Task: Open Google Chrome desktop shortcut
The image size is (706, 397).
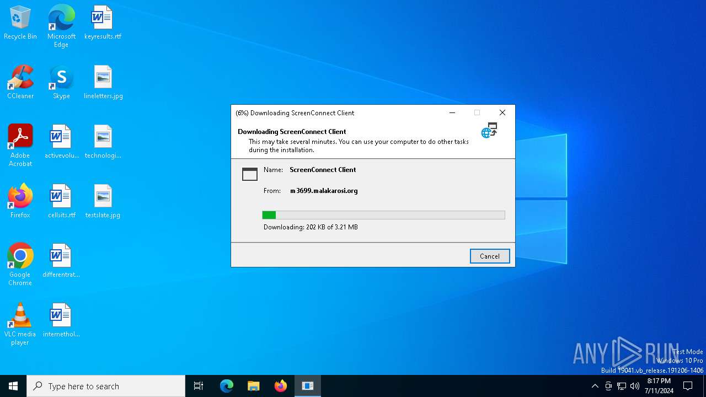Action: coord(20,265)
